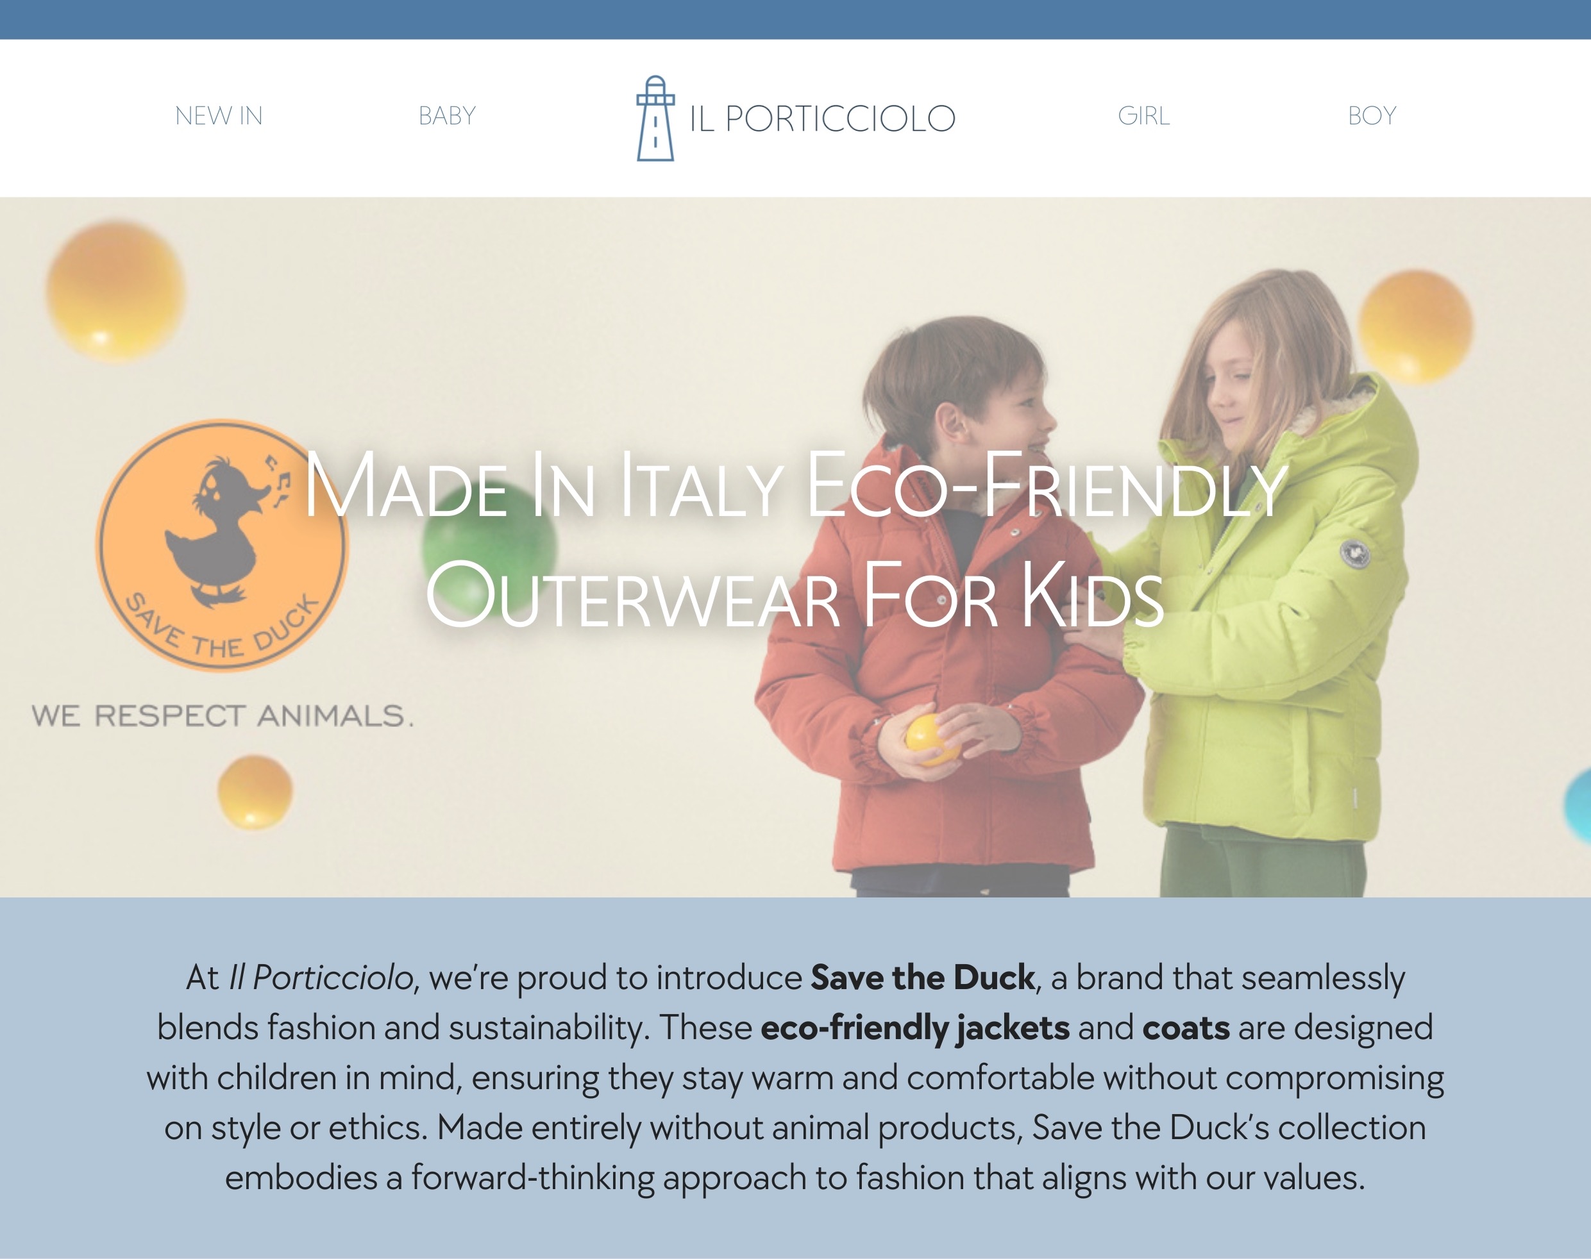The width and height of the screenshot is (1591, 1259).
Task: Click the duck patch on green jacket sleeve
Action: pos(1354,553)
